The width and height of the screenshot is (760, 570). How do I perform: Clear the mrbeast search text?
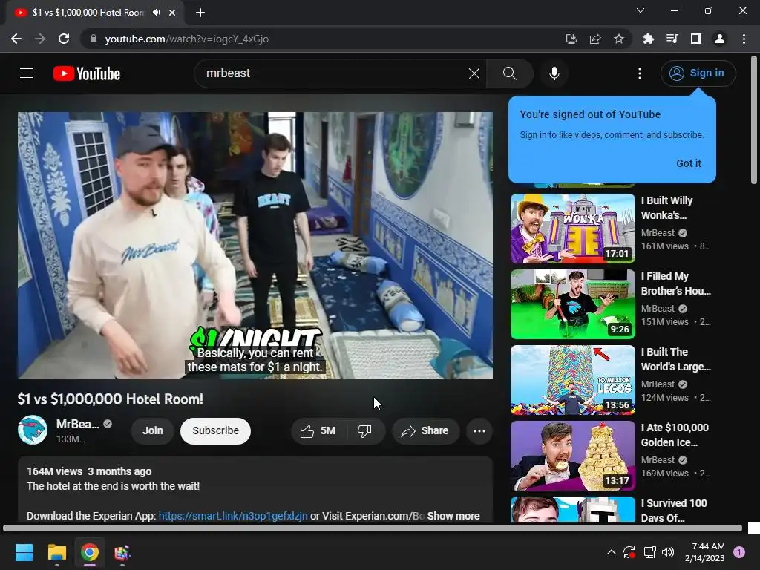point(474,73)
